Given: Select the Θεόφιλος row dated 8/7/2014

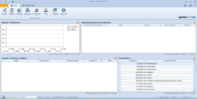Looking at the screenshot, I should coord(156,86).
